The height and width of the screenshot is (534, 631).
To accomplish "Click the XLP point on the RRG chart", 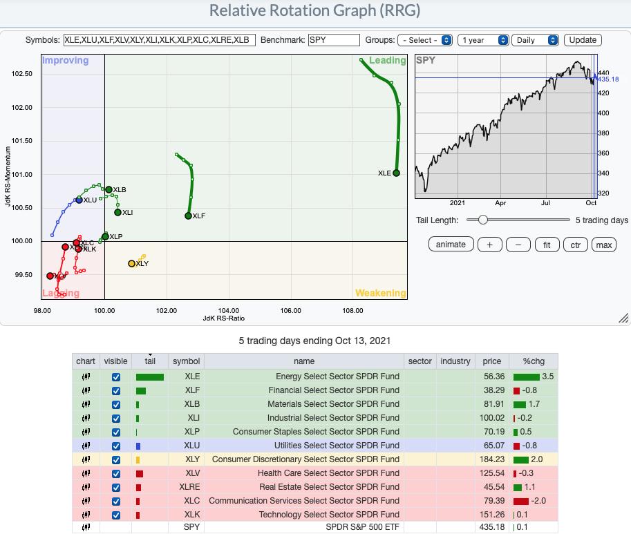I will pyautogui.click(x=105, y=236).
